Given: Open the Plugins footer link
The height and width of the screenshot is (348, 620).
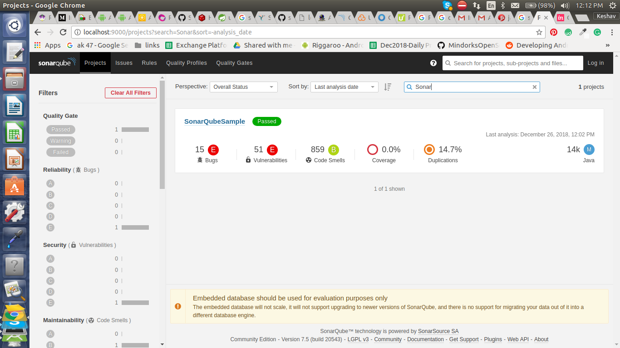Looking at the screenshot, I should pos(493,339).
